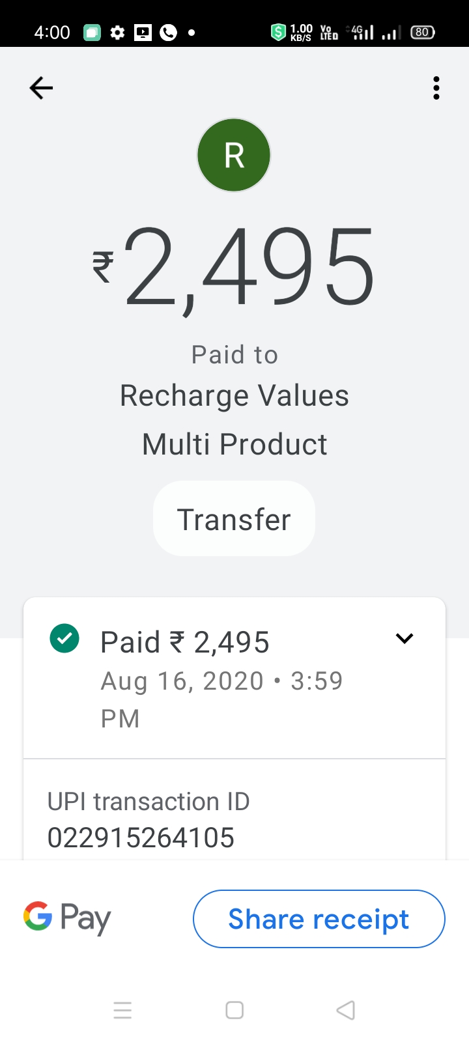
Task: Tap the green shield VPN status icon
Action: (x=278, y=32)
